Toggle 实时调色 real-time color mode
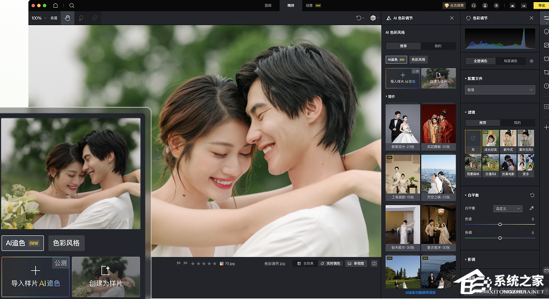Image resolution: width=549 pixels, height=299 pixels. point(330,264)
